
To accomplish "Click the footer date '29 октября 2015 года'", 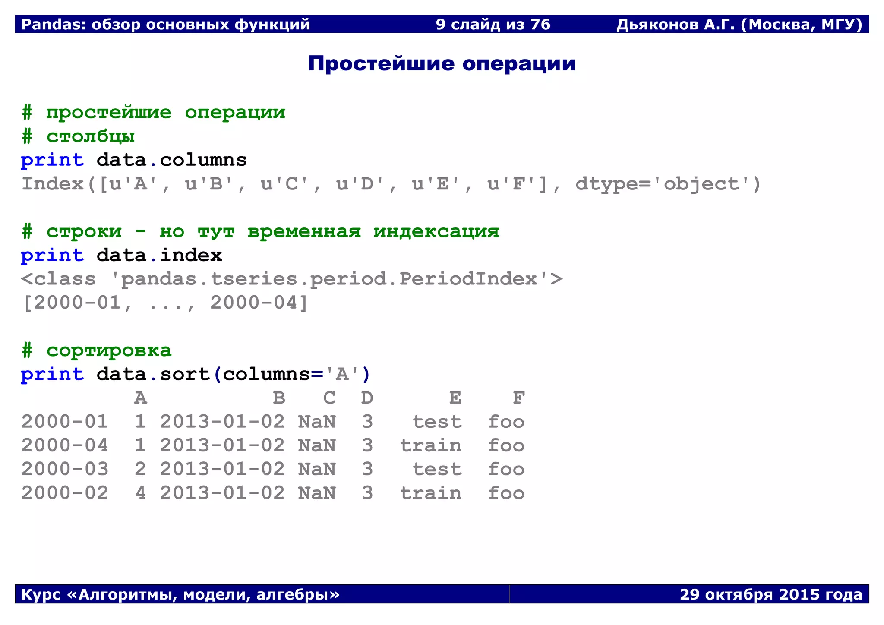I will (x=771, y=595).
